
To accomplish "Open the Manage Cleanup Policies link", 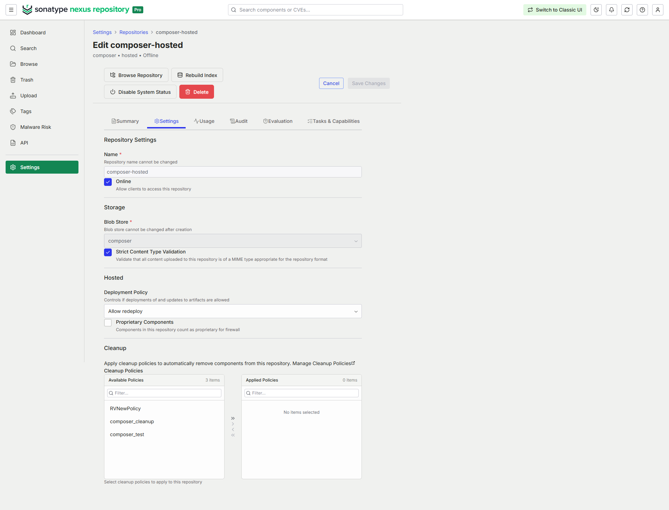I will coord(324,363).
